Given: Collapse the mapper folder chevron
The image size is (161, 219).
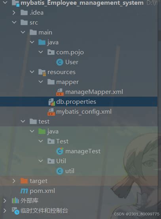Looking at the screenshot, I should coord(41,82).
